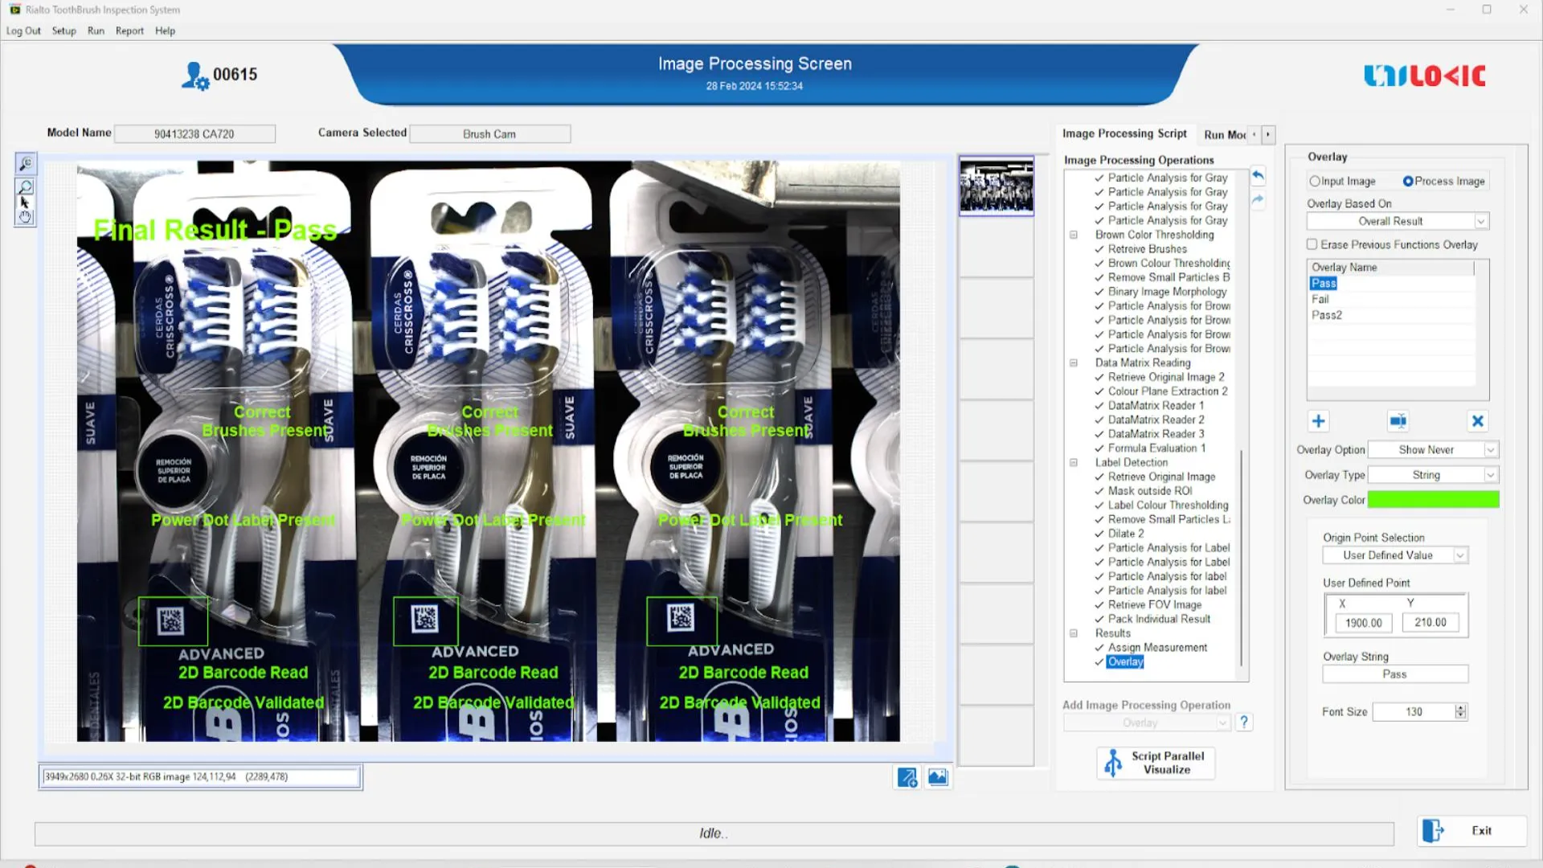The width and height of the screenshot is (1543, 868).
Task: Open the Setup menu
Action: point(63,31)
